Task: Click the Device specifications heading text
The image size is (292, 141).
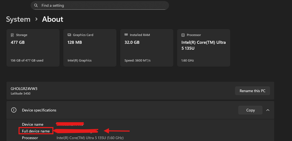Action: coord(39,110)
